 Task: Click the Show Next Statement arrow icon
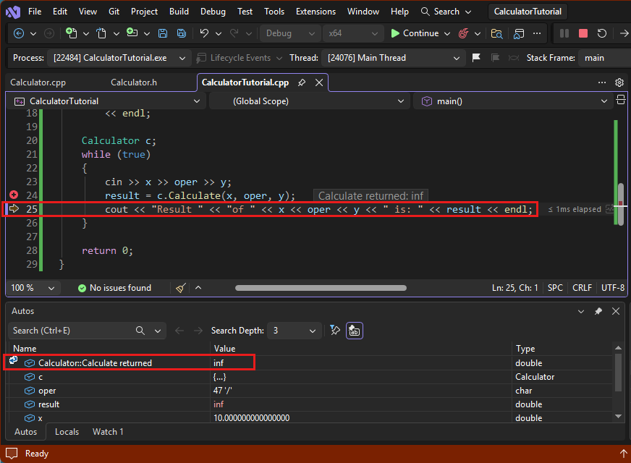624,33
